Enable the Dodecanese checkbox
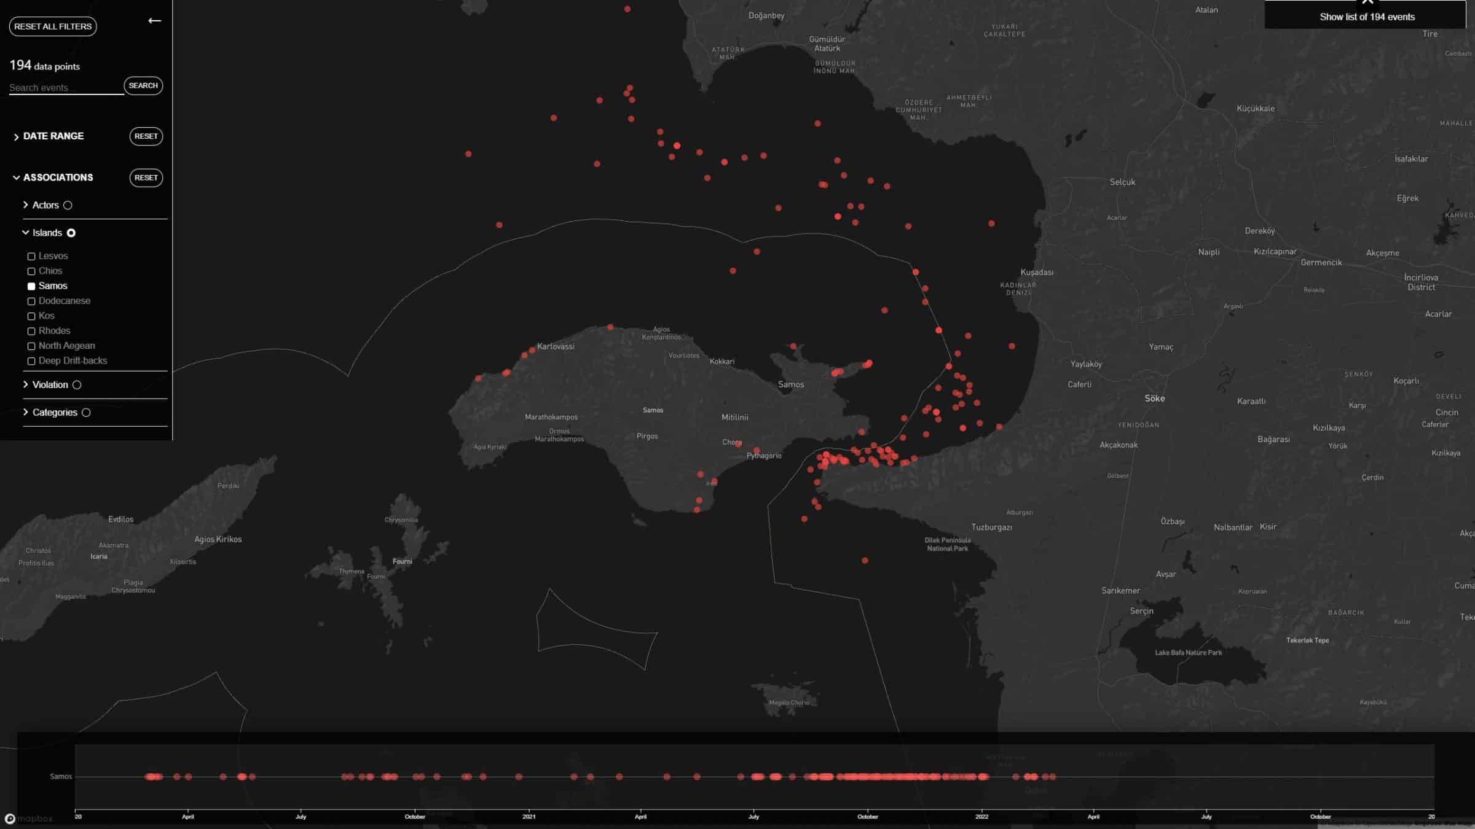This screenshot has height=829, width=1475. [x=31, y=301]
